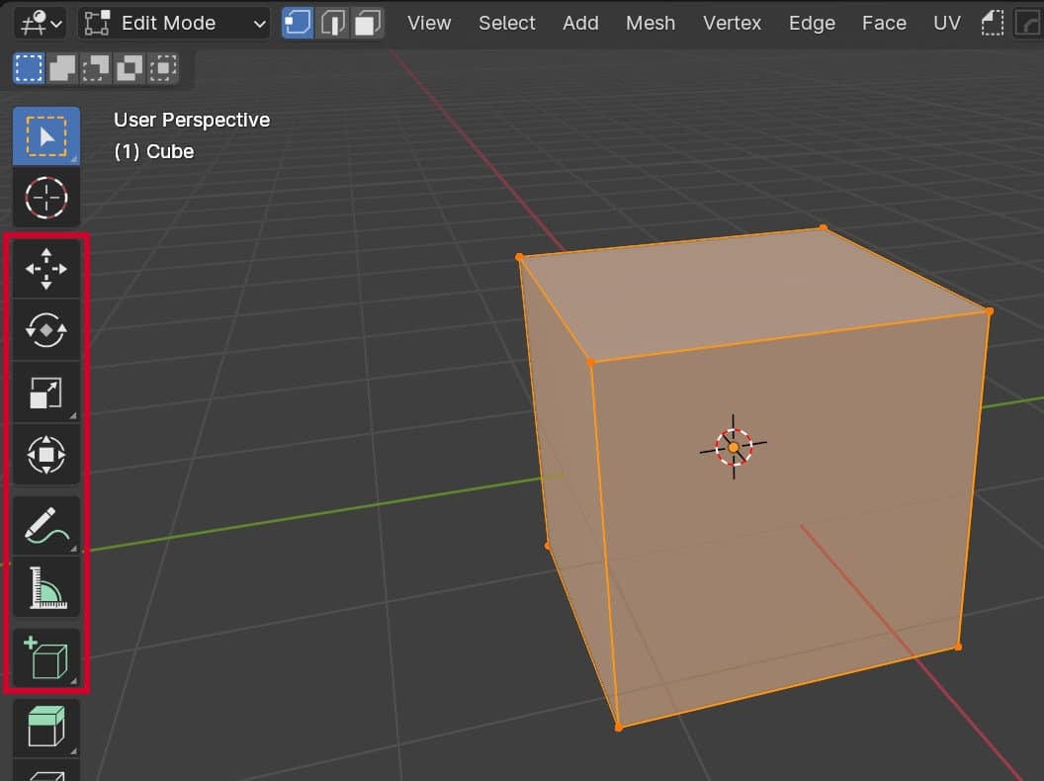
Task: Open the Vertex menu
Action: tap(732, 22)
